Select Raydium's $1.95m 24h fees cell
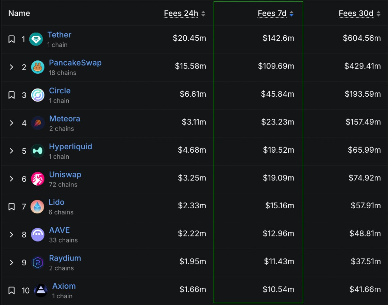 (x=193, y=261)
